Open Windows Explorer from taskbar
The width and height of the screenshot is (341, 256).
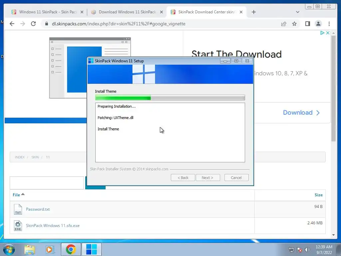30,249
